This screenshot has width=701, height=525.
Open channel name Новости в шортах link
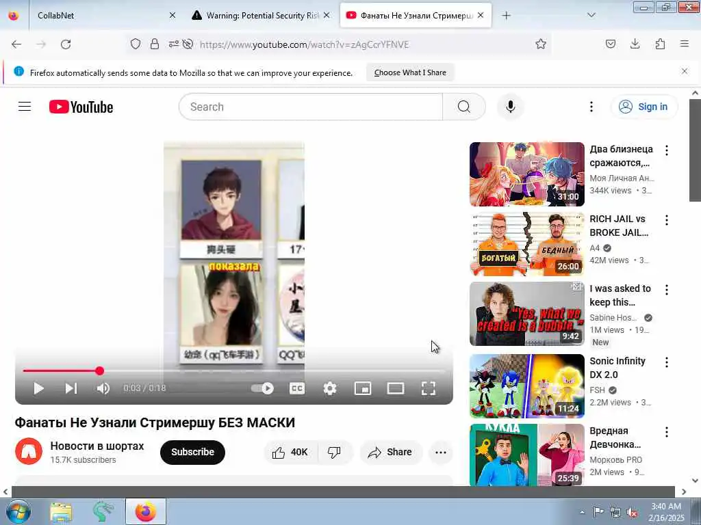coord(97,446)
